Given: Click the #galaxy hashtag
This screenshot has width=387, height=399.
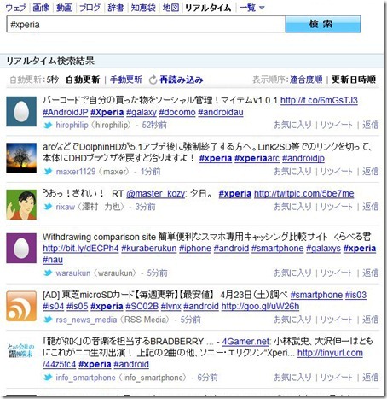Looking at the screenshot, I should coord(142,112).
